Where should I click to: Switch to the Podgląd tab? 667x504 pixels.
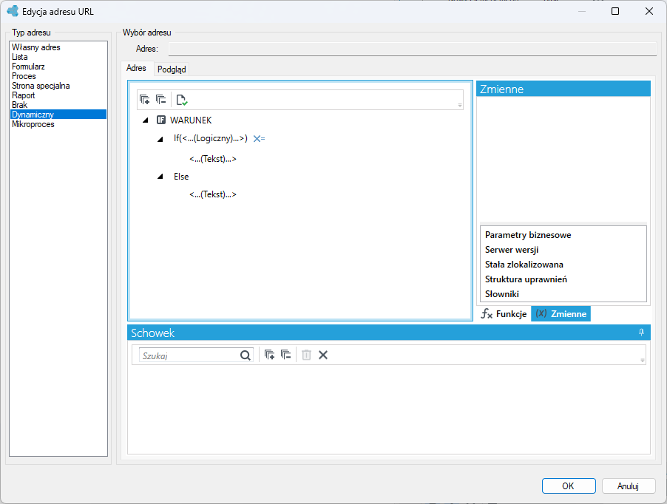[x=172, y=69]
